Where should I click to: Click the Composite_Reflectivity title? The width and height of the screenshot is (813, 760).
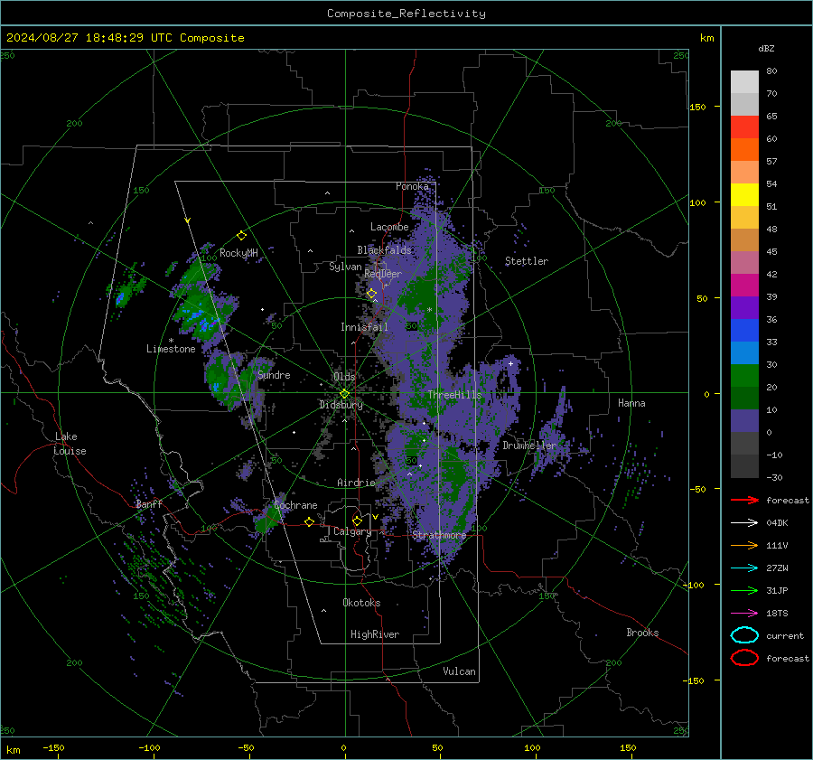click(x=406, y=14)
